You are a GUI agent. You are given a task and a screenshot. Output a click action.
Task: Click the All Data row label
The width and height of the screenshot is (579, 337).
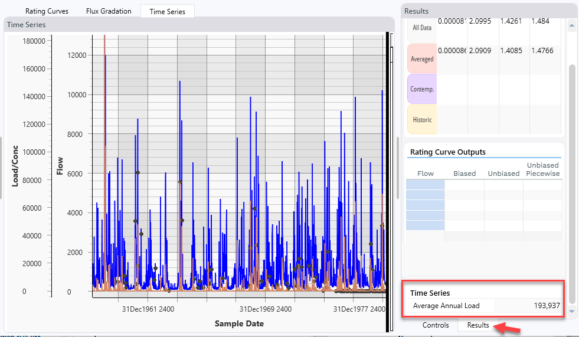point(422,27)
